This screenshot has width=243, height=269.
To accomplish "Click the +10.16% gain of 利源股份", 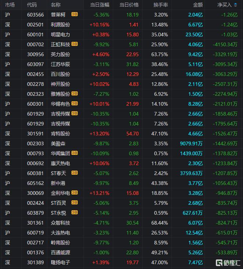I will (x=99, y=25).
